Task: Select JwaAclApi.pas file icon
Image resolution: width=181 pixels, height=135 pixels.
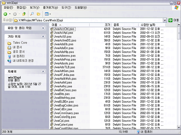Action: pyautogui.click(x=52, y=33)
